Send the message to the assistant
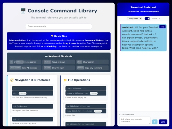Screen dimensions: 172x129 point(163,122)
